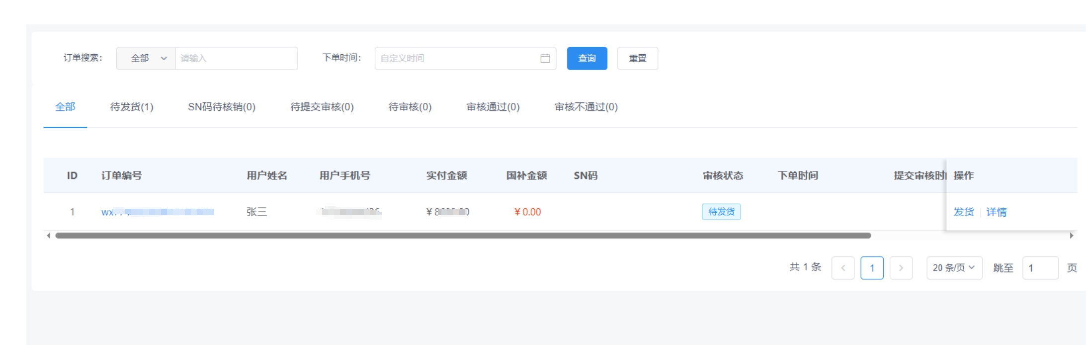Focus the 请输入 order search field
1089x345 pixels.
(236, 58)
